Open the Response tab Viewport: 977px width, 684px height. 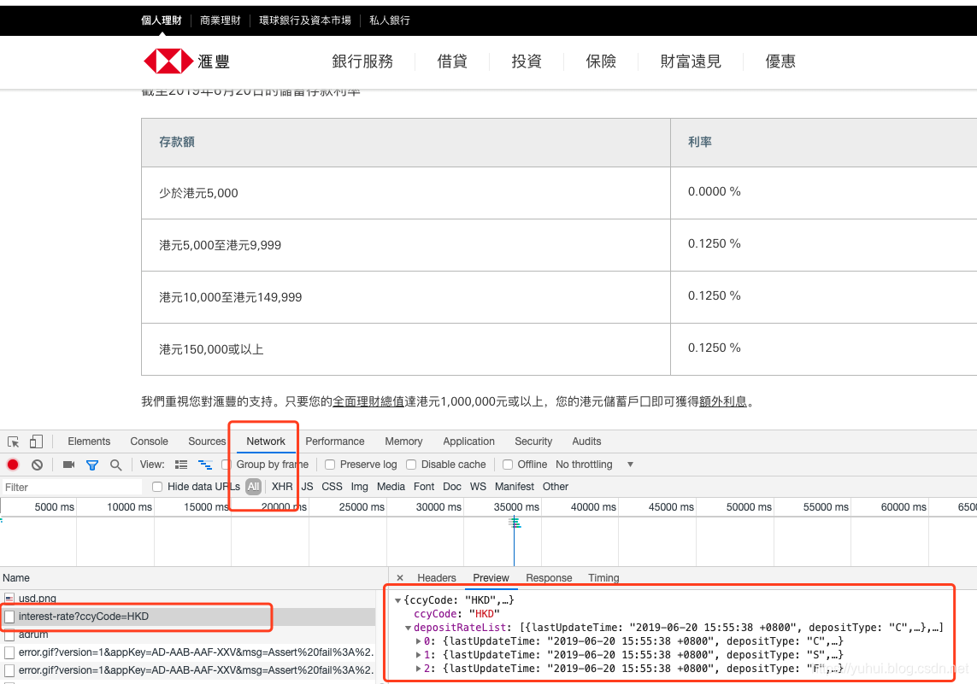[549, 577]
